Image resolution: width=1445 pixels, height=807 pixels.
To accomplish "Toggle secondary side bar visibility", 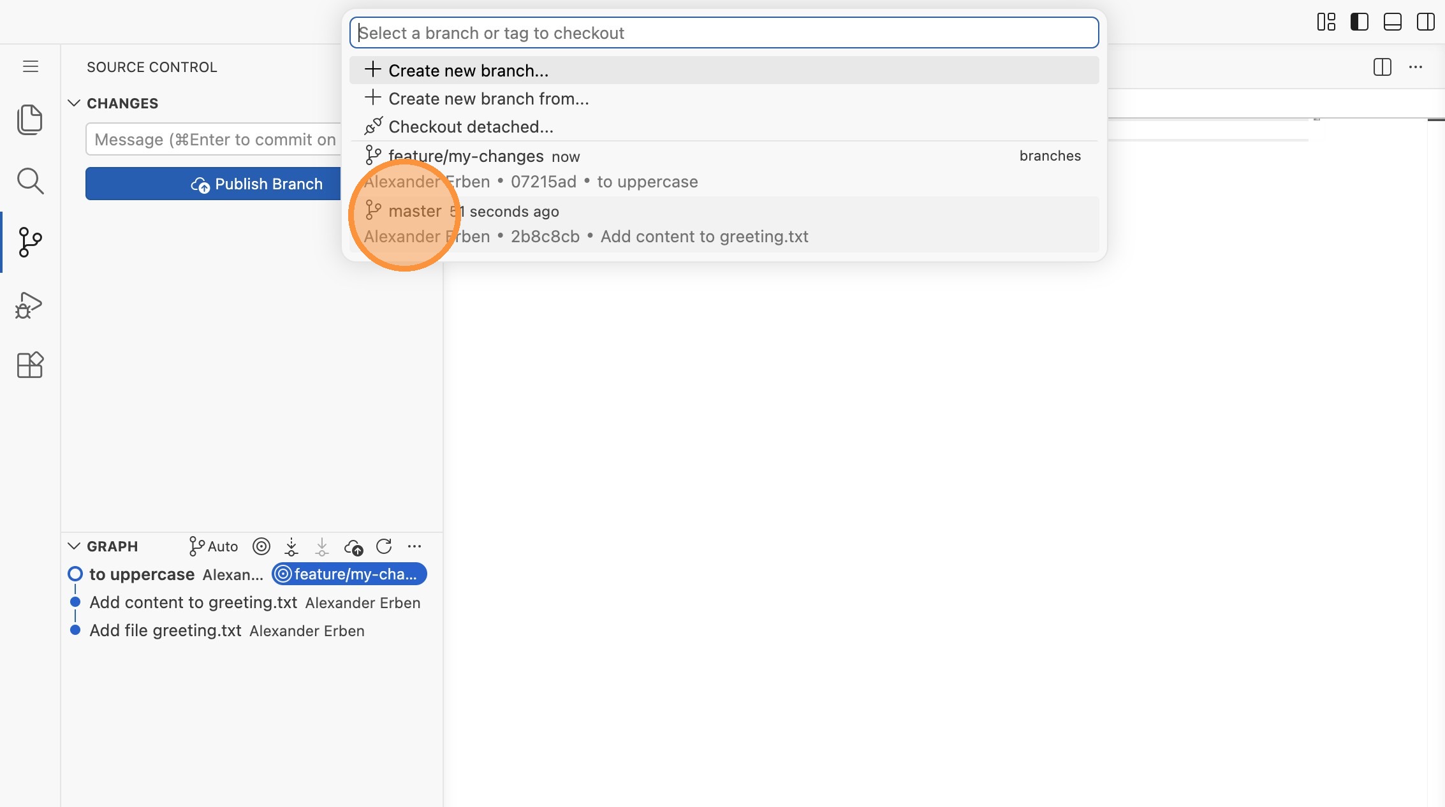I will point(1425,22).
